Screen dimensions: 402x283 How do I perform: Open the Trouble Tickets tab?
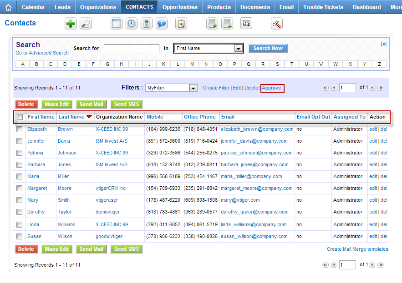point(323,7)
